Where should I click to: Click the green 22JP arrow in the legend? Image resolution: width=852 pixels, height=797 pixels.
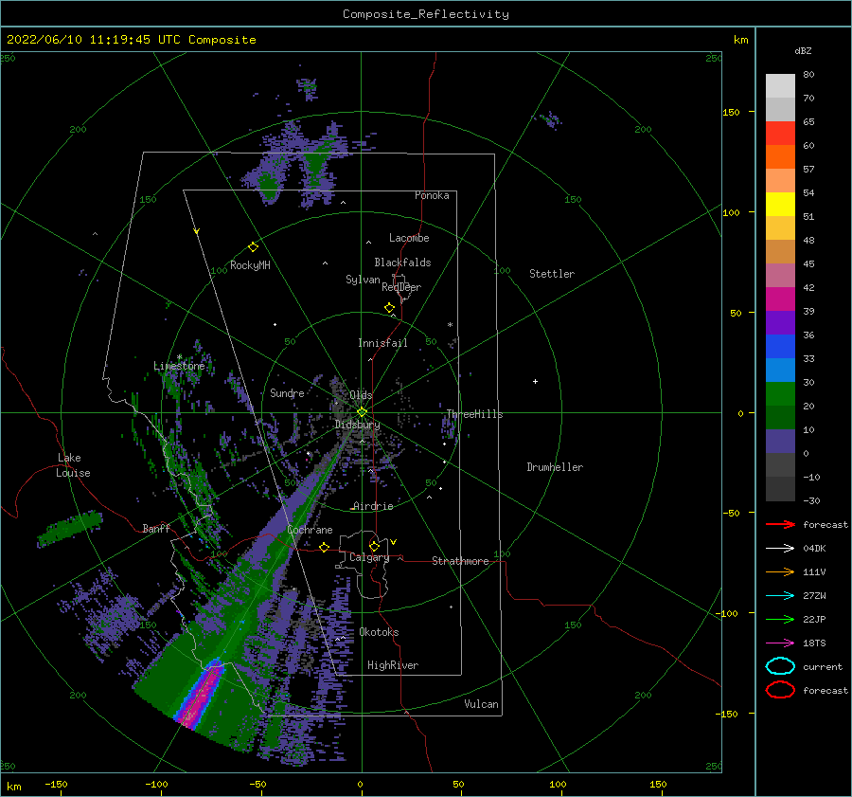780,619
